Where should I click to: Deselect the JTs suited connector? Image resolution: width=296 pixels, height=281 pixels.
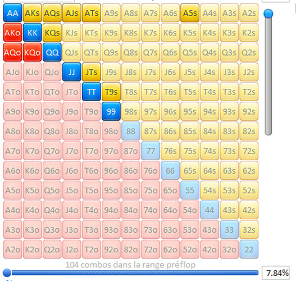92,72
